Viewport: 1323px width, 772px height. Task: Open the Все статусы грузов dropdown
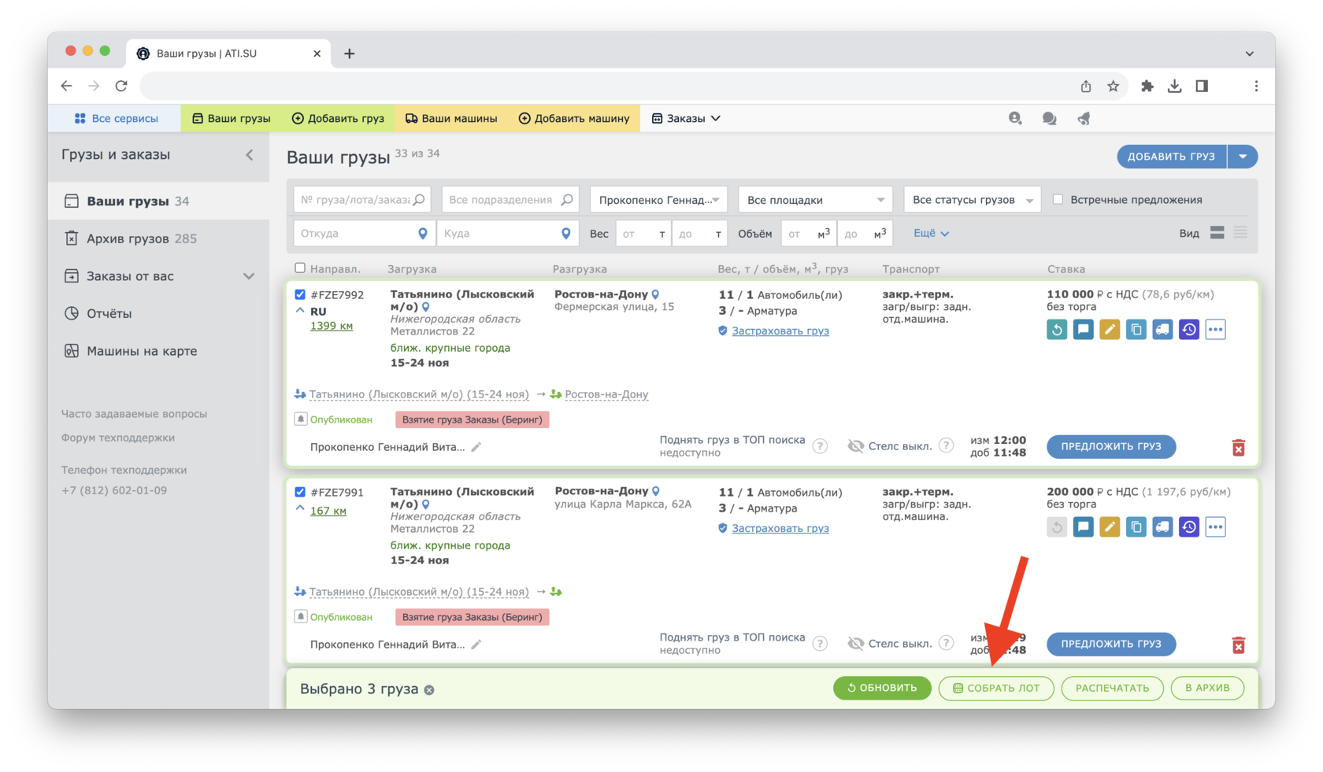click(x=973, y=200)
